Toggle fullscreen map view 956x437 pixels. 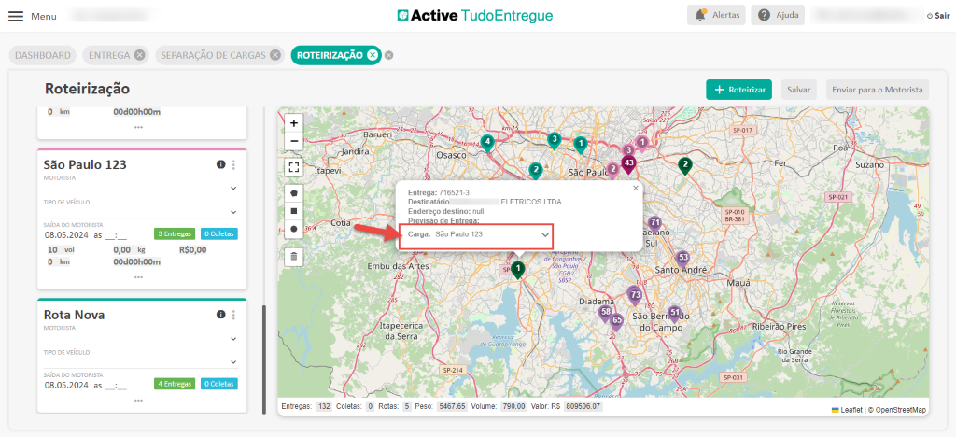[x=294, y=167]
